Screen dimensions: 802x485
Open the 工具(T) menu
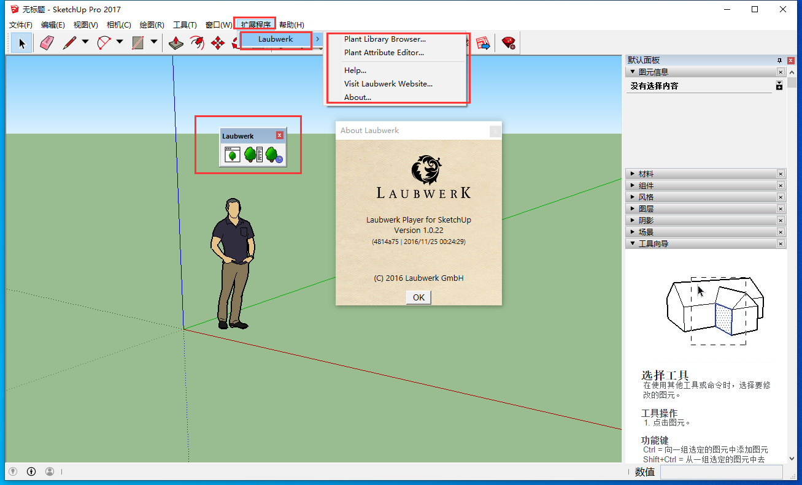185,25
